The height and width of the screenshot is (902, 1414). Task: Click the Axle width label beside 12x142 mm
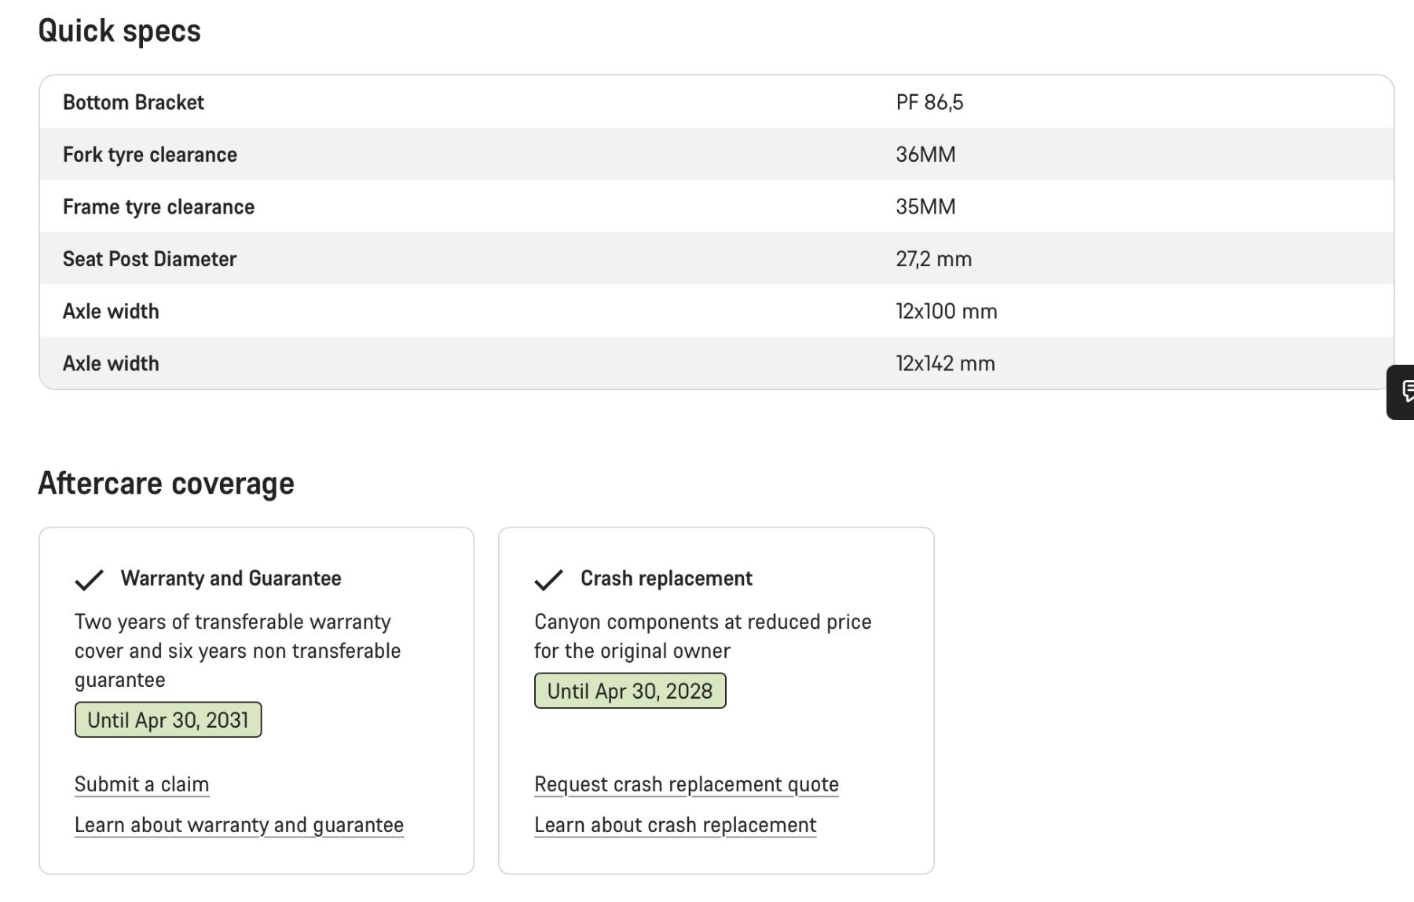click(111, 363)
